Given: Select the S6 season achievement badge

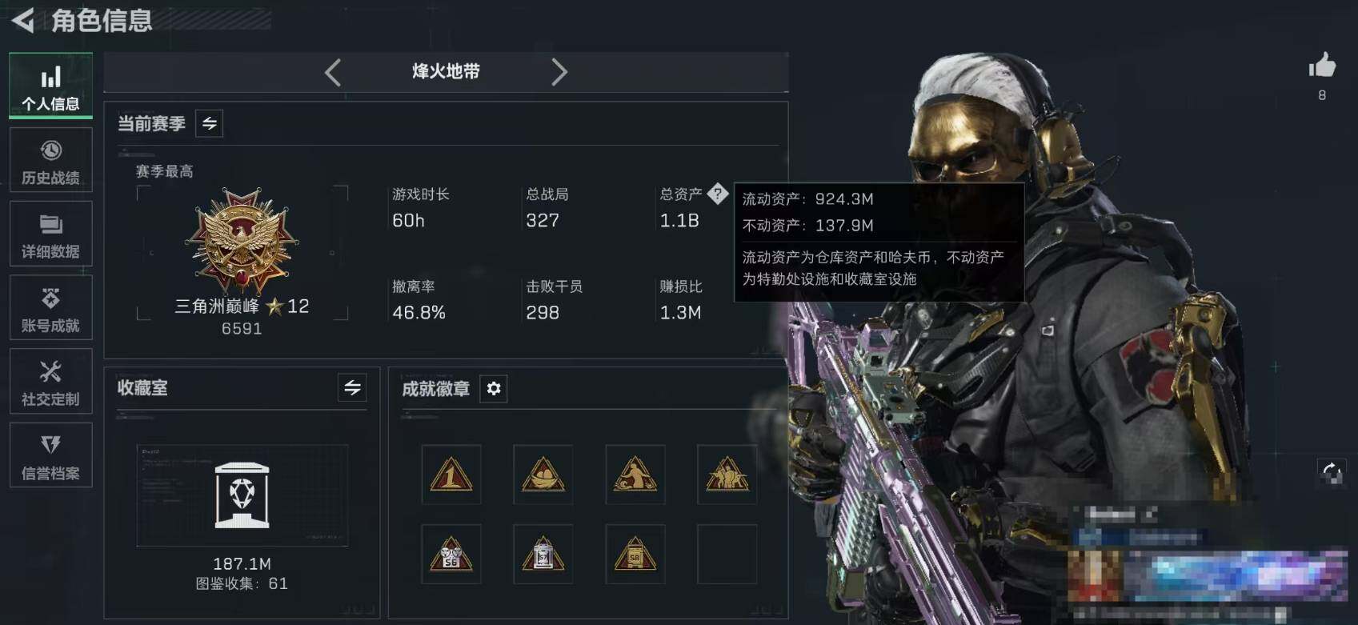Looking at the screenshot, I should coord(451,554).
